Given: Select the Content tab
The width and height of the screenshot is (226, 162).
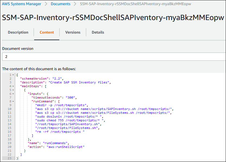Looking at the screenshot, I should pos(47,32).
